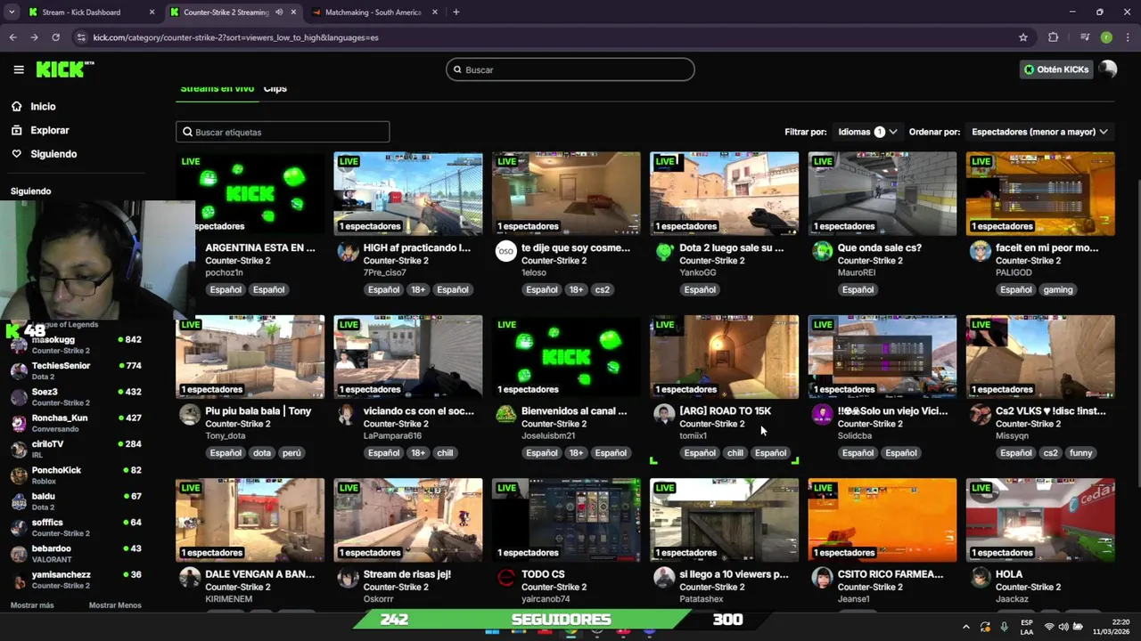Open the hamburger sidebar menu
The image size is (1141, 641).
pos(19,69)
